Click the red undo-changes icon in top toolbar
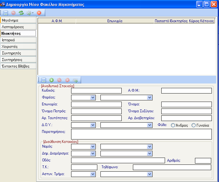Viewport: 219px width, 182px height. point(13,13)
